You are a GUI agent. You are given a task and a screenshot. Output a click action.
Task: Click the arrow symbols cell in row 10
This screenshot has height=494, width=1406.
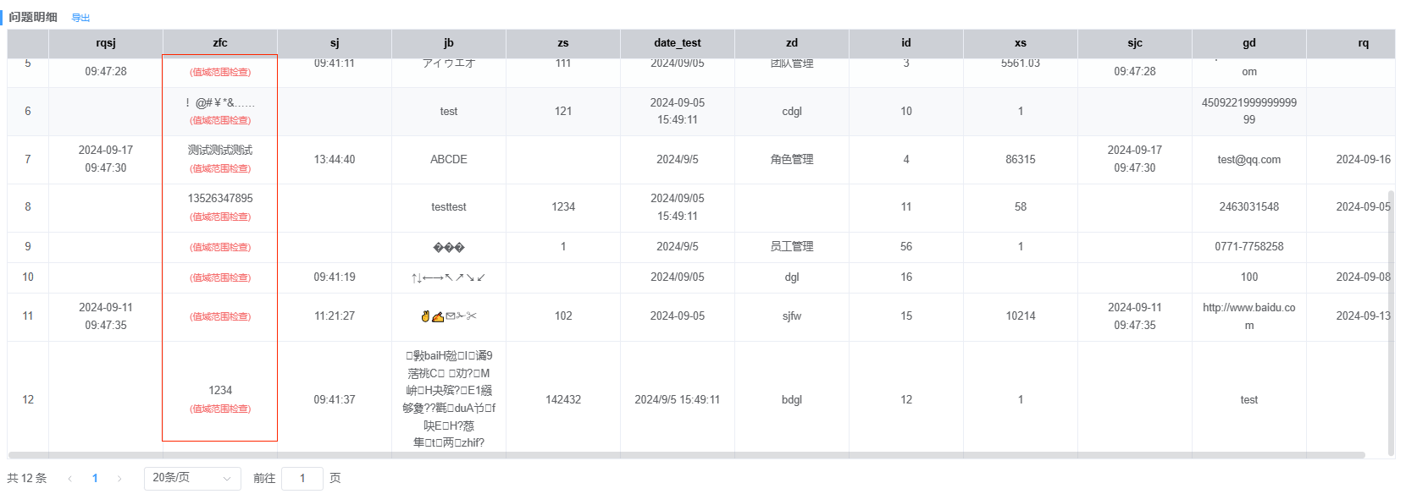449,277
